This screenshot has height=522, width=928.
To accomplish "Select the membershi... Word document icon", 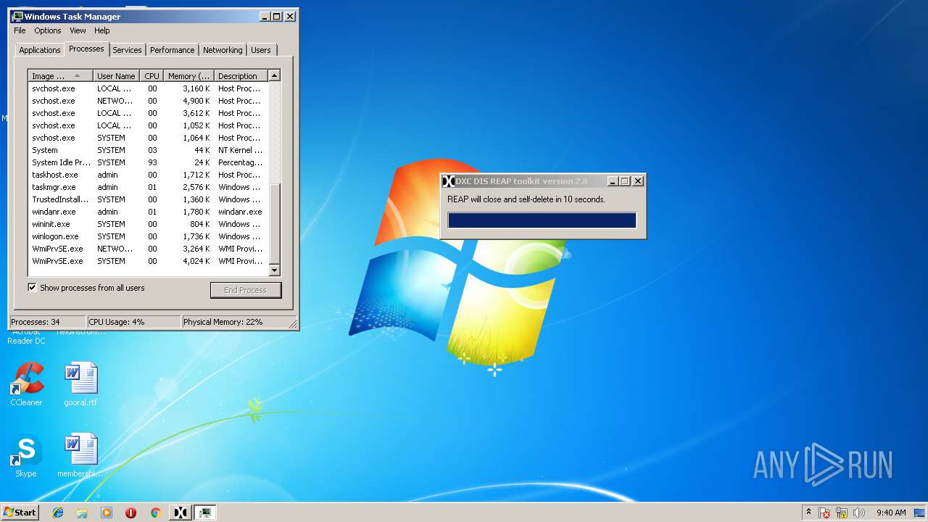I will coord(80,455).
